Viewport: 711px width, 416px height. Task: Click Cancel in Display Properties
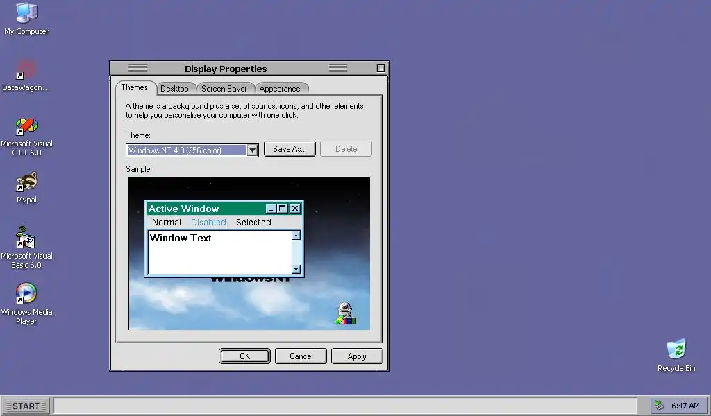pos(301,356)
